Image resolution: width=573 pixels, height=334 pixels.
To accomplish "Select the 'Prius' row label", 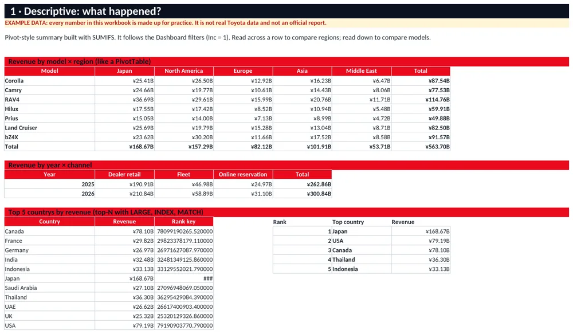I will (x=50, y=119).
